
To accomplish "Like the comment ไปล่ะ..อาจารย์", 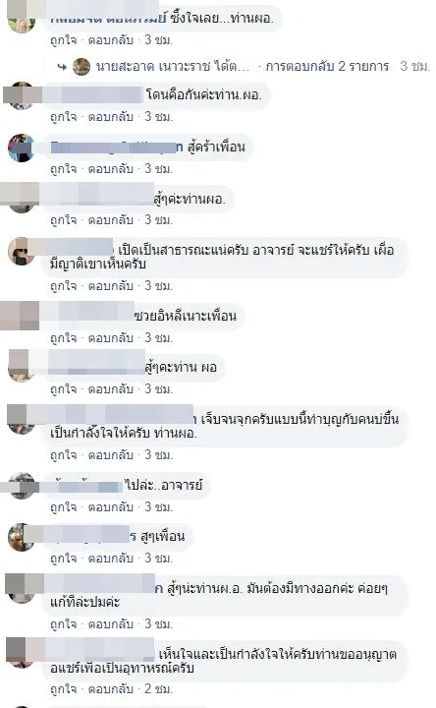I will click(63, 506).
